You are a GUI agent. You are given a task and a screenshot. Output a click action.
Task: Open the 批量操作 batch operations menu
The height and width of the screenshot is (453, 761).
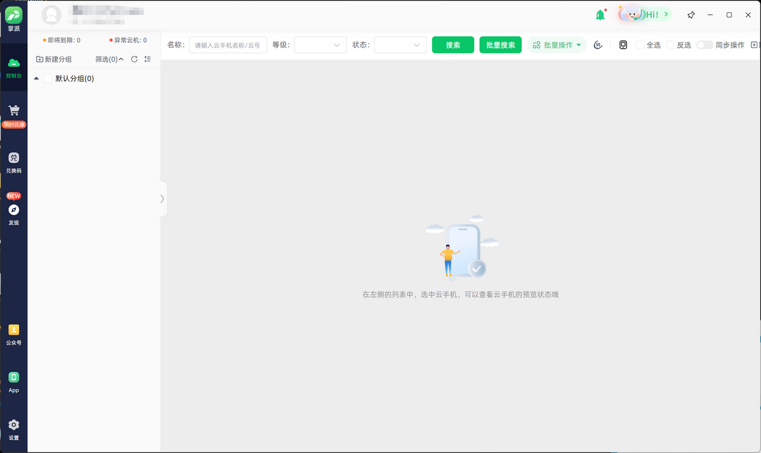(x=556, y=45)
